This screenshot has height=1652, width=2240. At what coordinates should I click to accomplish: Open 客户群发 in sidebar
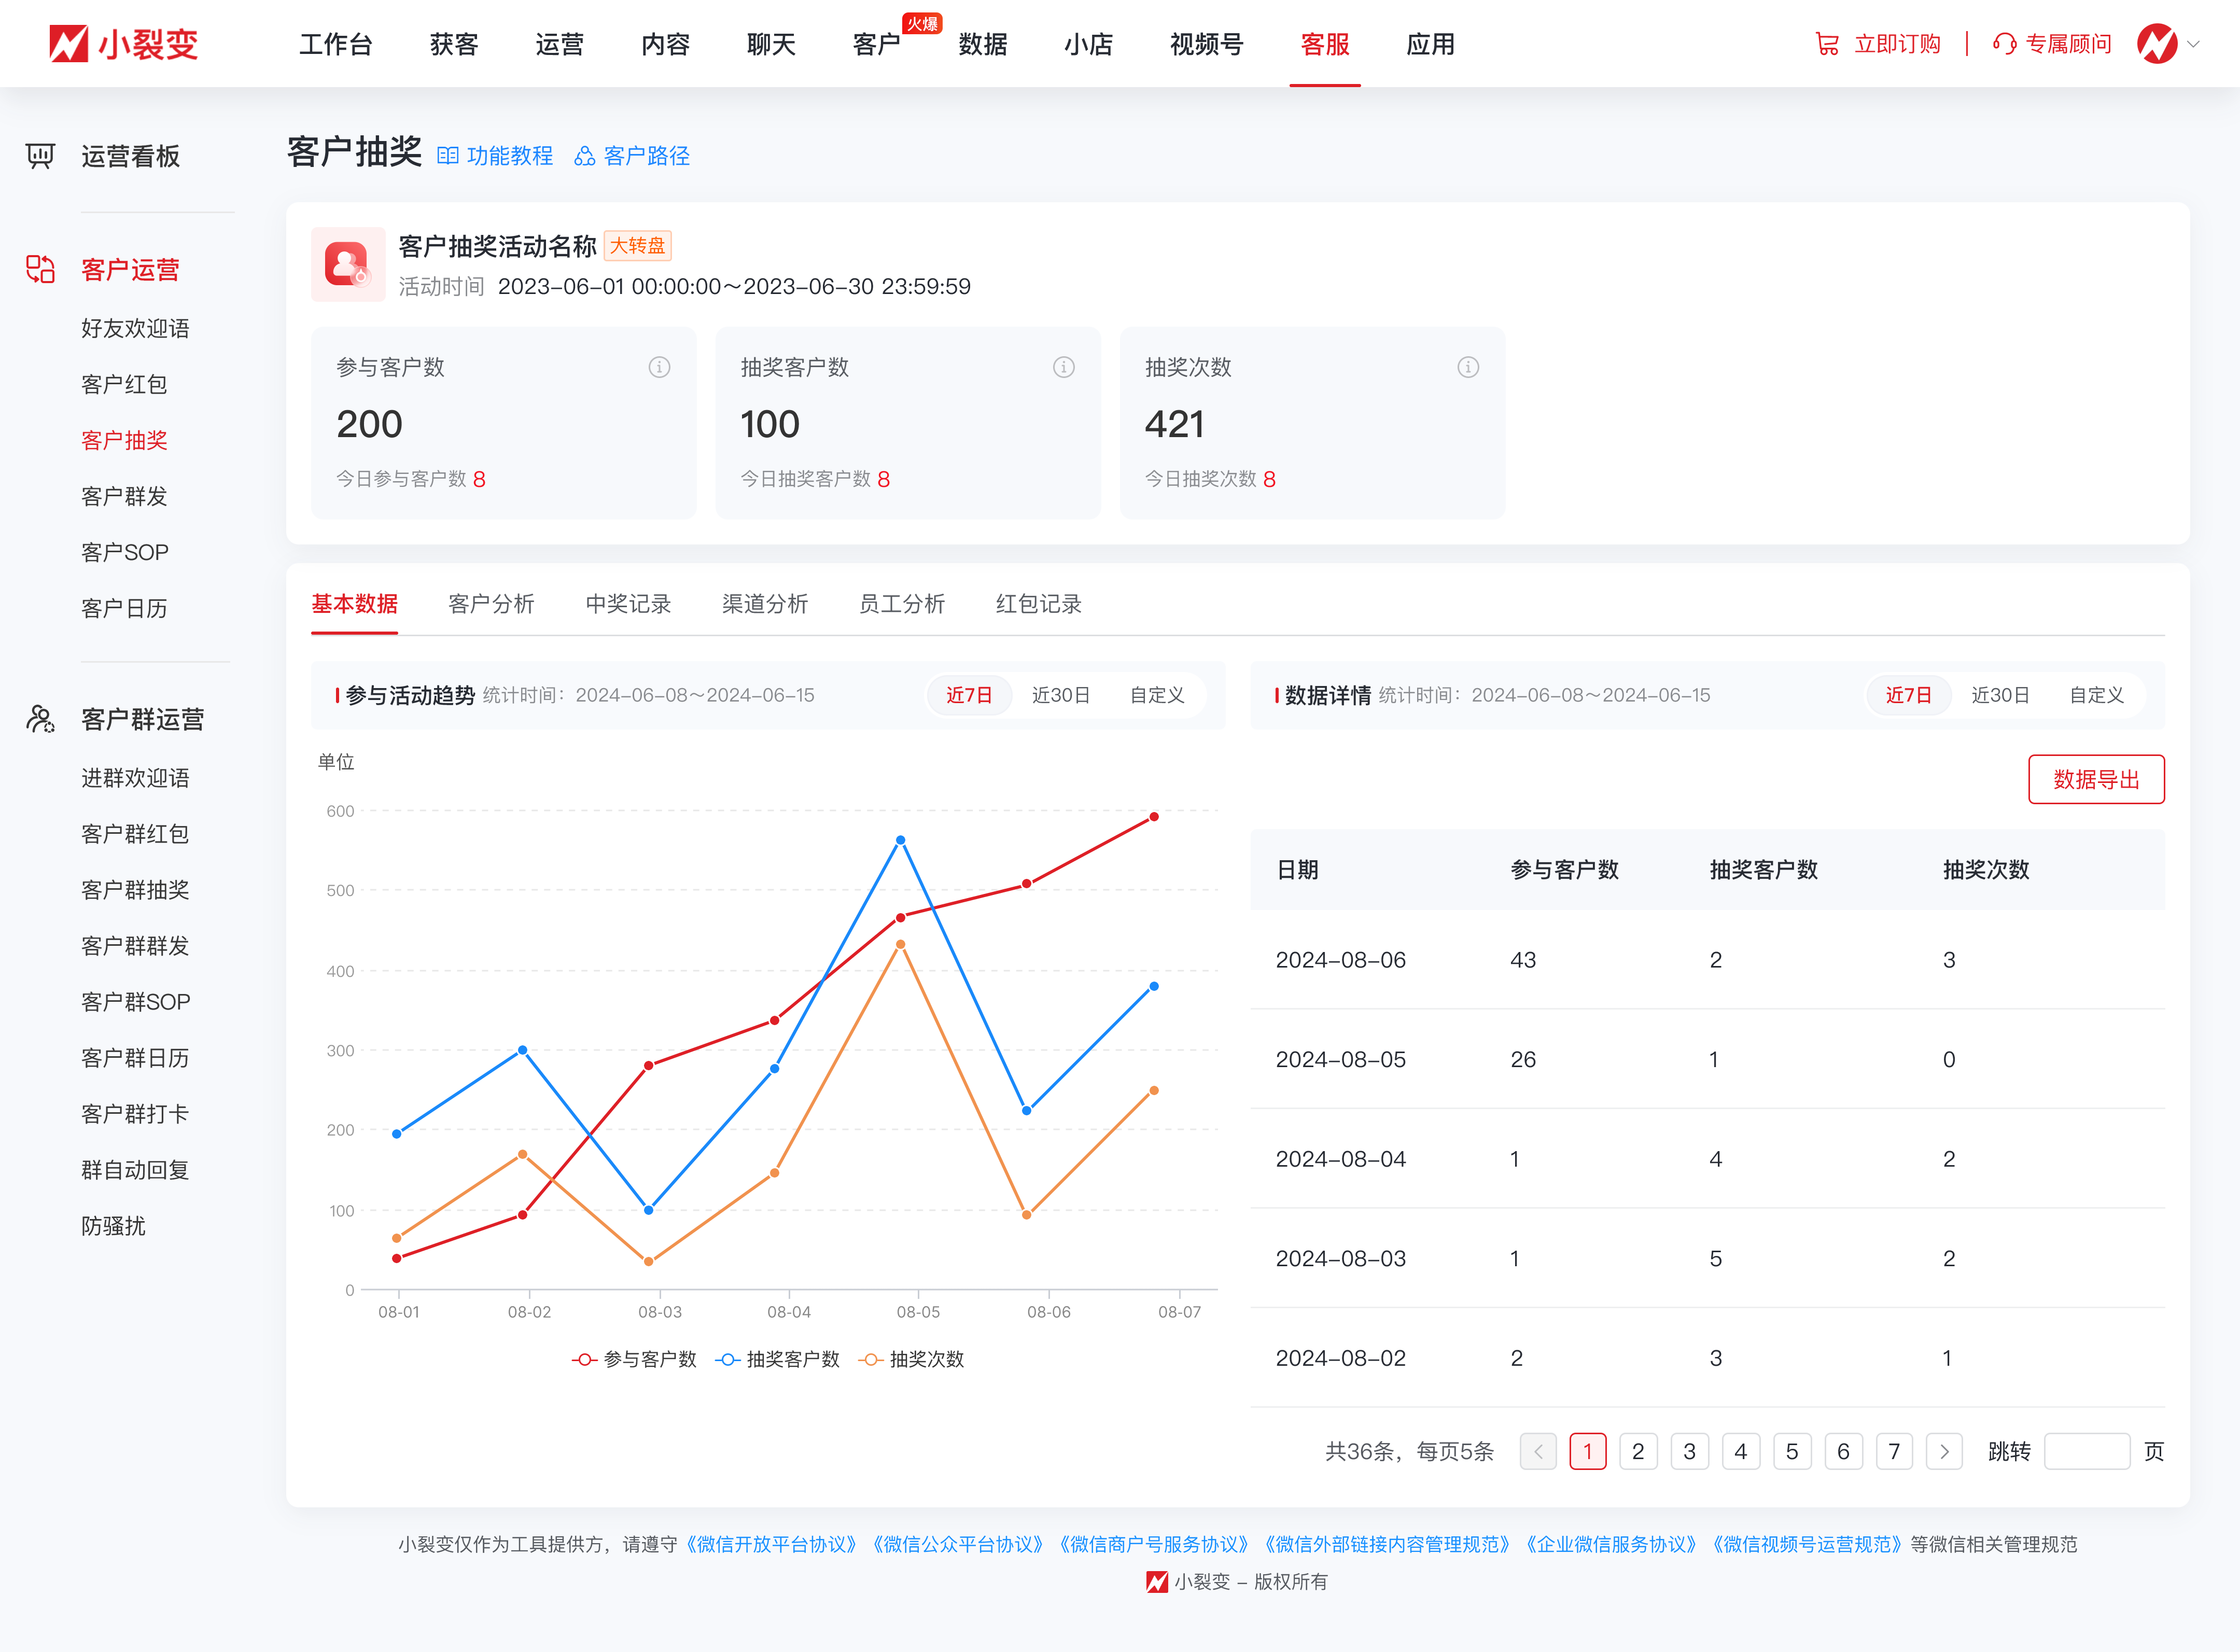coord(124,496)
